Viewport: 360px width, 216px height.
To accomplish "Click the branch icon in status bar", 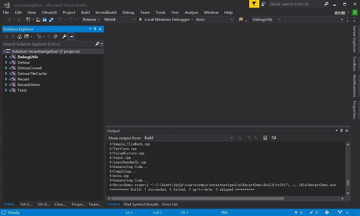I will tap(340, 213).
